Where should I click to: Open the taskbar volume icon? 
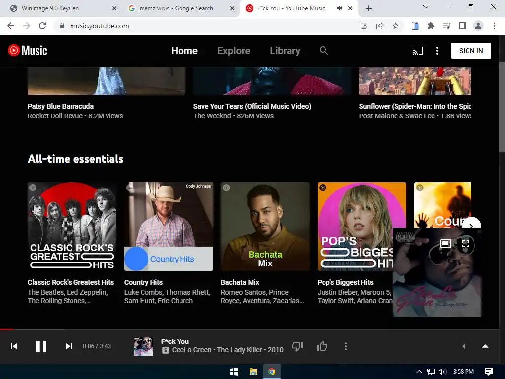(x=442, y=372)
